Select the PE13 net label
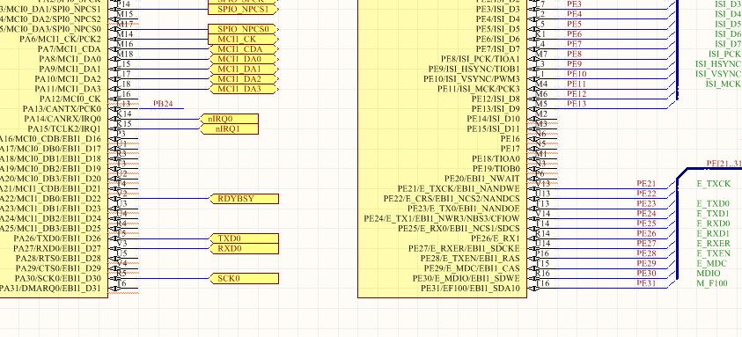Image resolution: width=742 pixels, height=337 pixels. pos(577,104)
